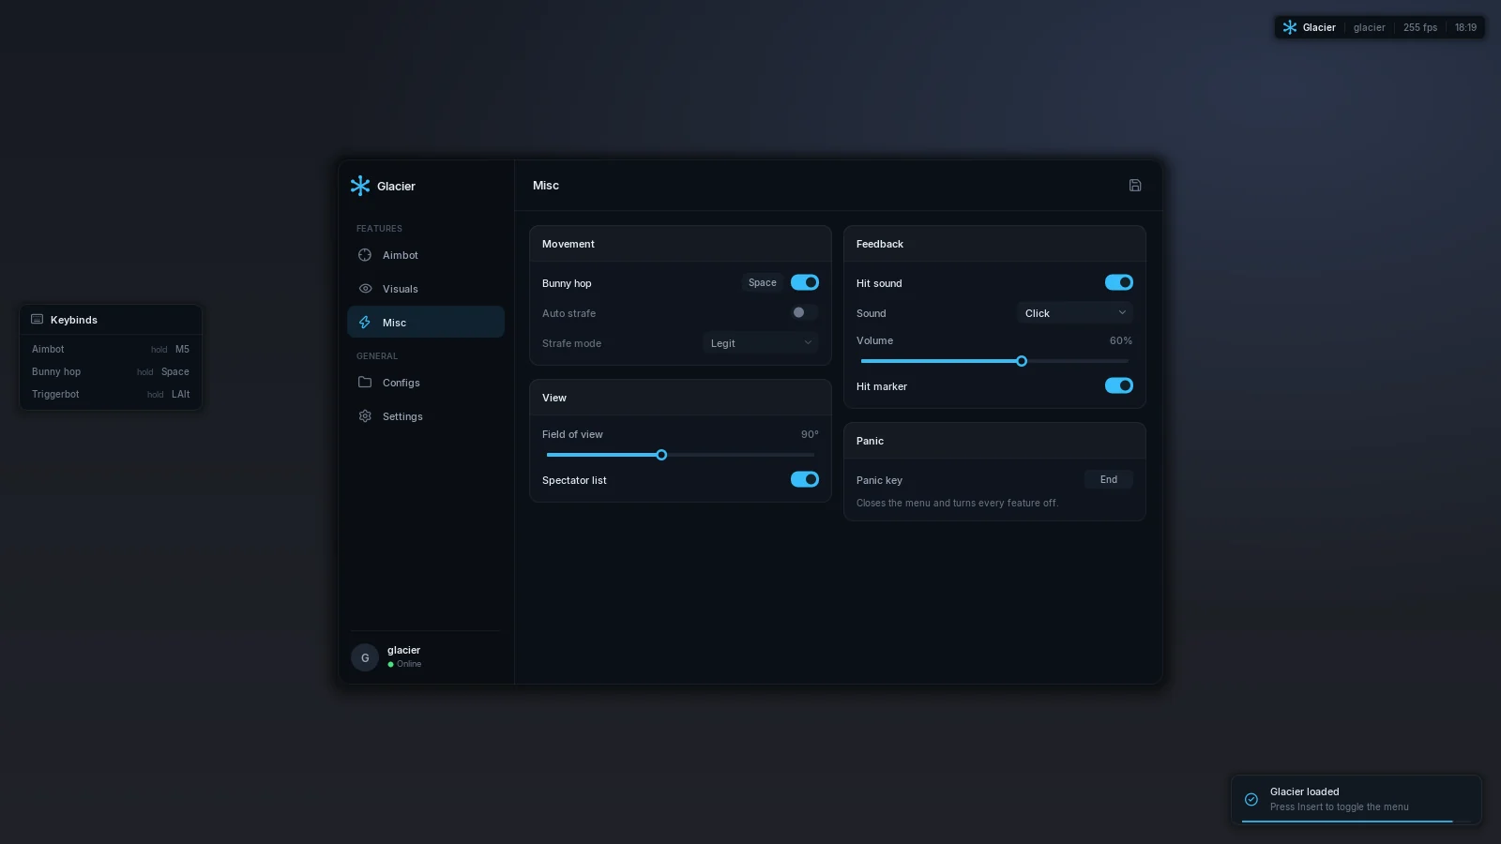This screenshot has width=1501, height=844.
Task: Click the Panic key description text
Action: pos(957,503)
